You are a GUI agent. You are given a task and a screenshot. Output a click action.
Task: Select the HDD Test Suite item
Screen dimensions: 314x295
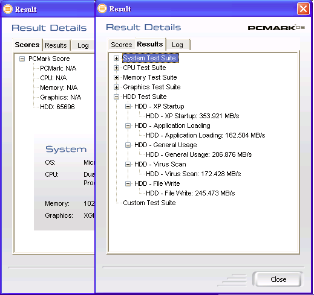click(145, 97)
